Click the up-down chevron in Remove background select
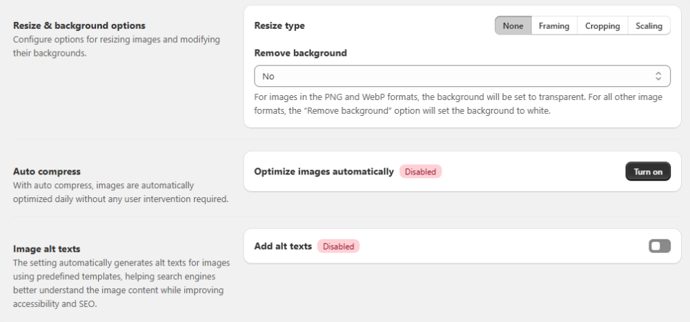Viewport: 690px width, 322px height. [658, 77]
